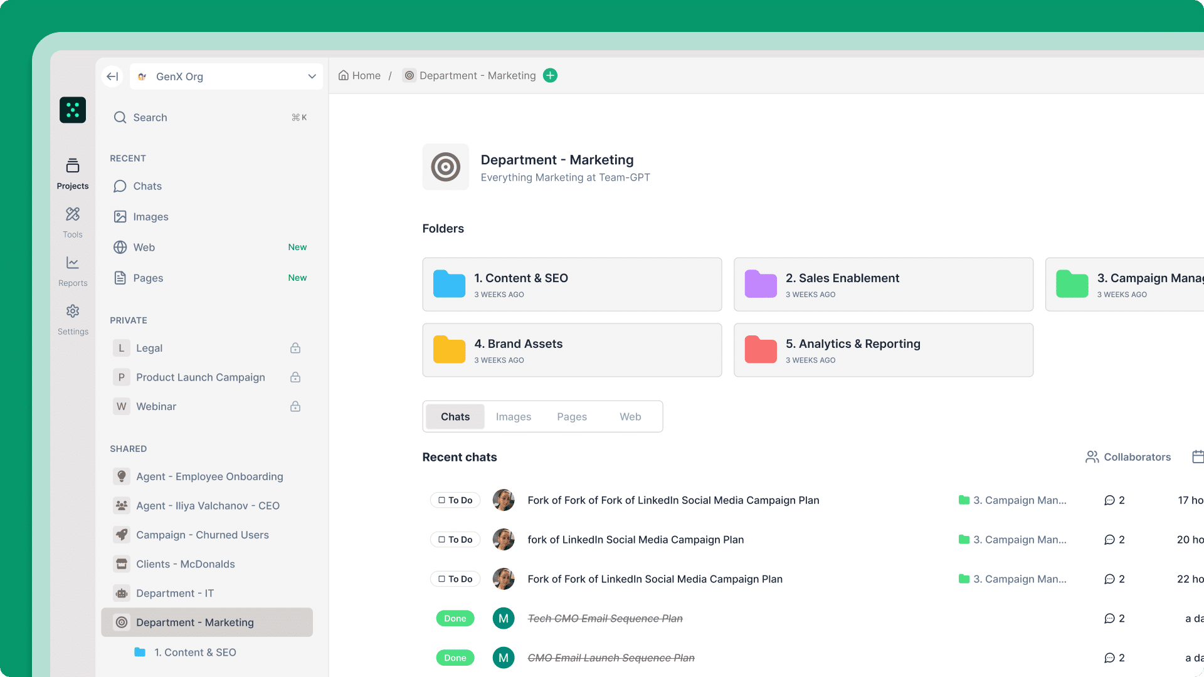
Task: Click the calendar icon beside Collaborators
Action: 1198,457
